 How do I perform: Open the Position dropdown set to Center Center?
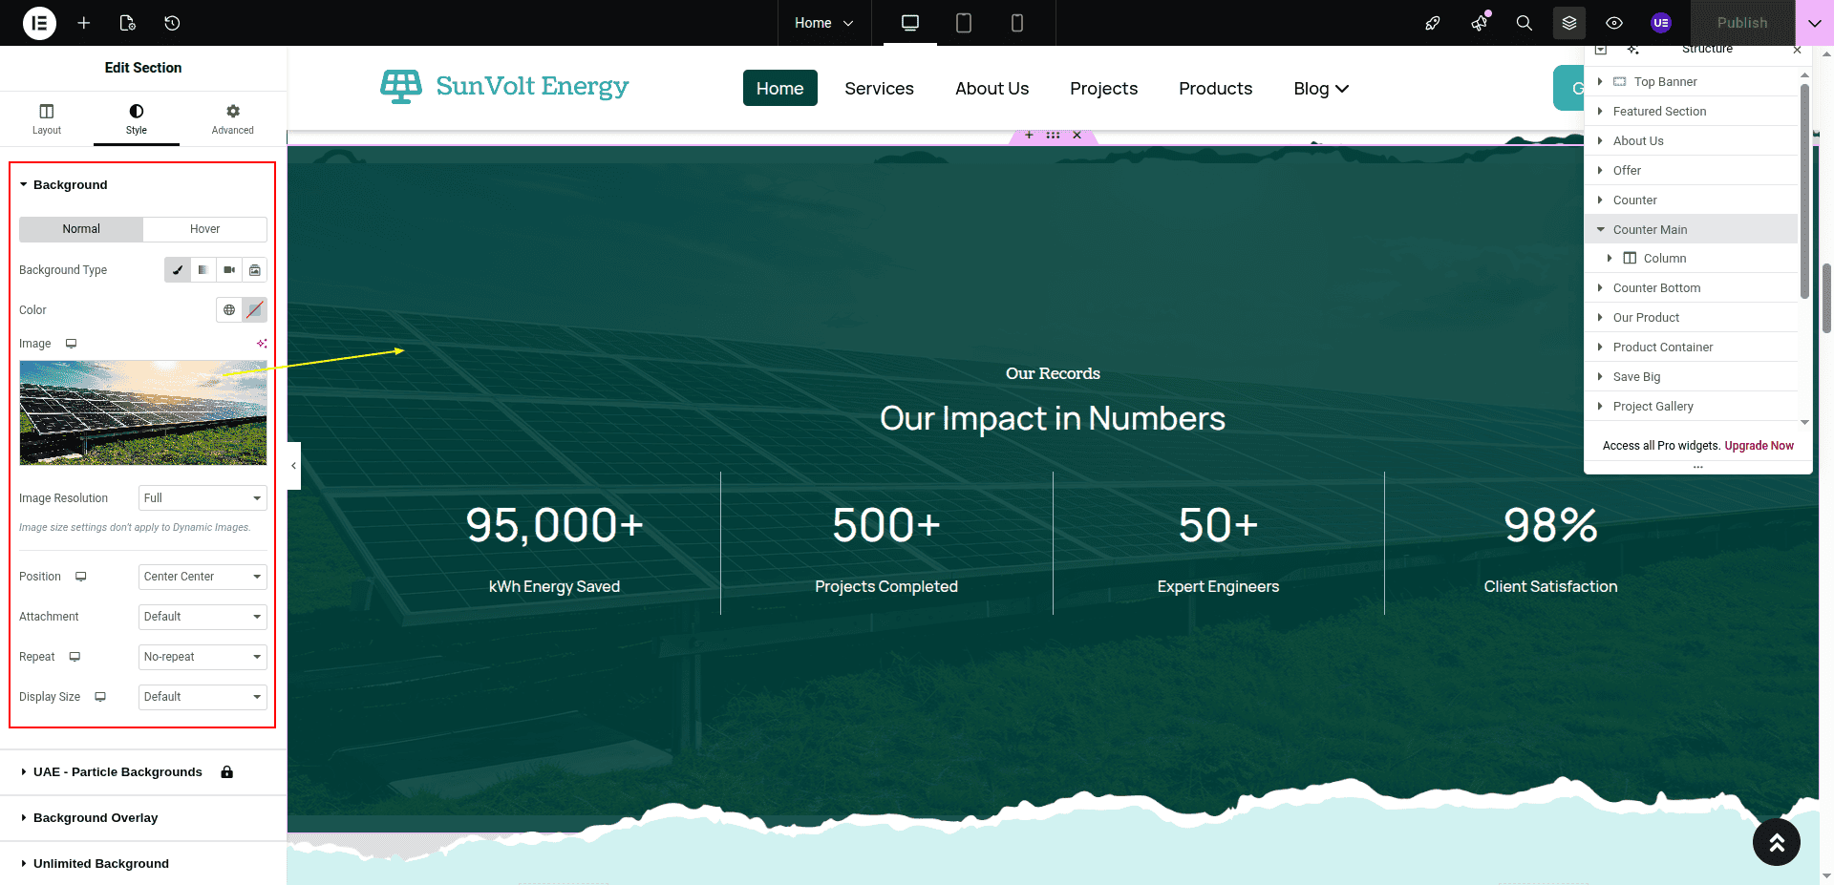point(203,577)
